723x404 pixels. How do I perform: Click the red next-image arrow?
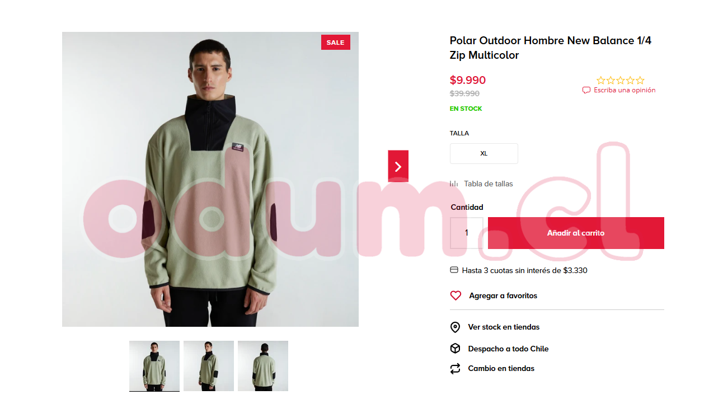tap(398, 166)
